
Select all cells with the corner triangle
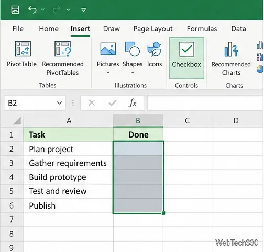coord(17,121)
